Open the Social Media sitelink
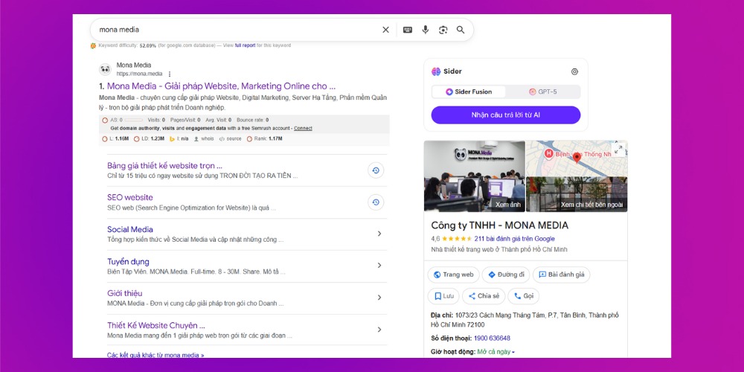This screenshot has height=372, width=744. click(130, 229)
